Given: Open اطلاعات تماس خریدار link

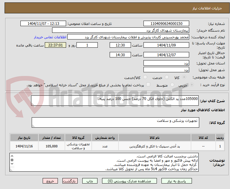Looking at the screenshot, I should click(x=50, y=37).
